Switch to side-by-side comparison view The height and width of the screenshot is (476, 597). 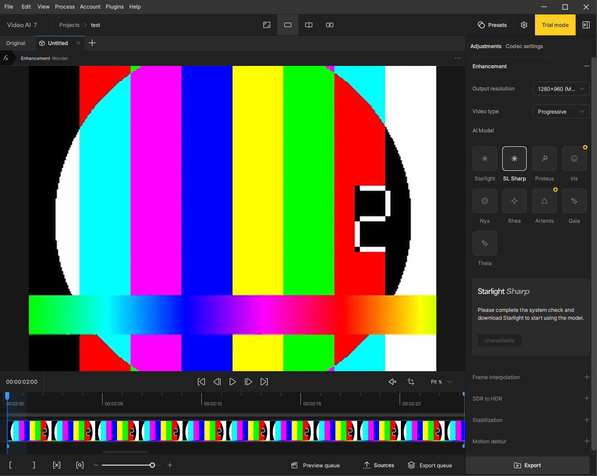pyautogui.click(x=330, y=25)
